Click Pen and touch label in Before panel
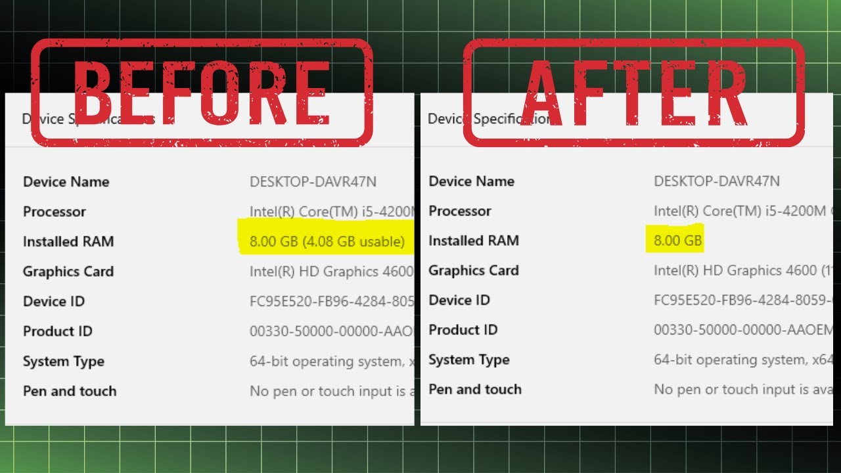 click(70, 391)
